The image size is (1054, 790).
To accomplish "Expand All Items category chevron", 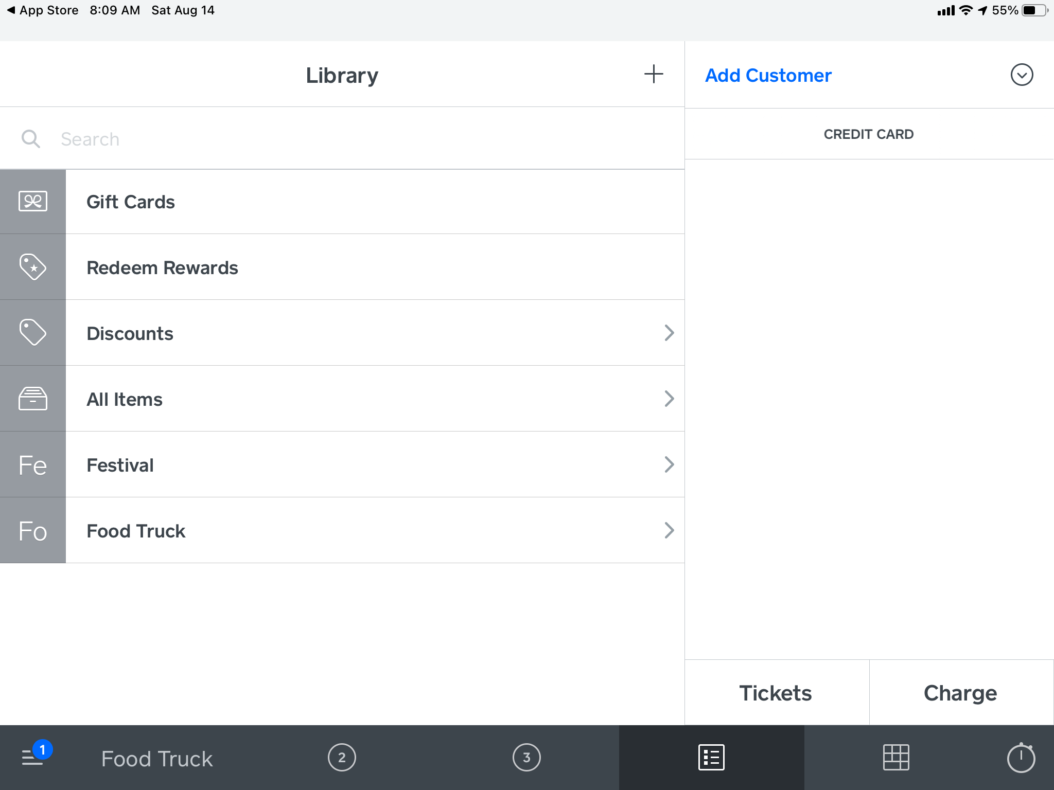I will pyautogui.click(x=669, y=399).
